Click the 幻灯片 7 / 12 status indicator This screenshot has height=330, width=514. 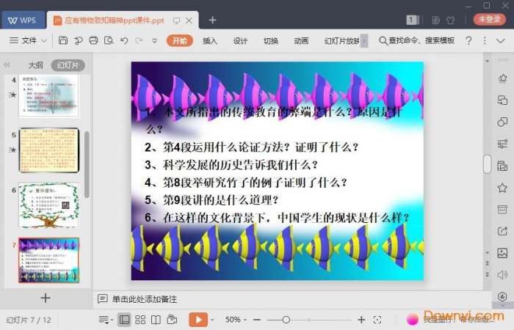[x=29, y=320]
